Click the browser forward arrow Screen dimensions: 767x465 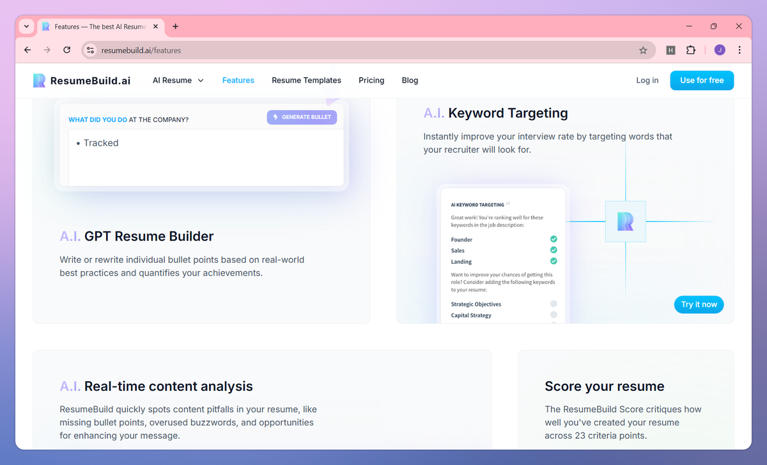[x=47, y=50]
